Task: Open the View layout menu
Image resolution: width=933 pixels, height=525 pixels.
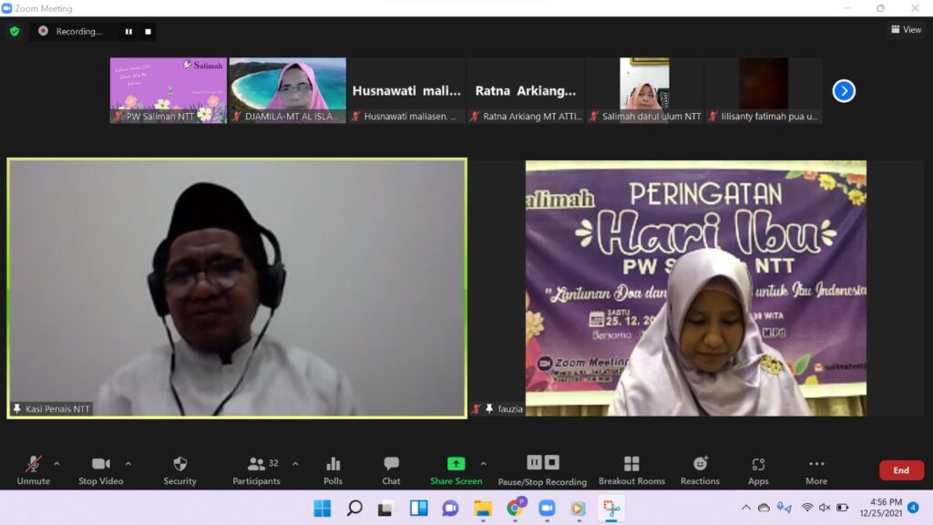Action: 906,30
